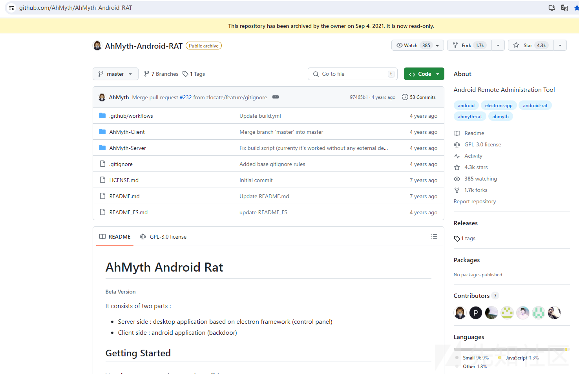Open the 'Initial commit' commit message
The height and width of the screenshot is (374, 579).
[256, 180]
